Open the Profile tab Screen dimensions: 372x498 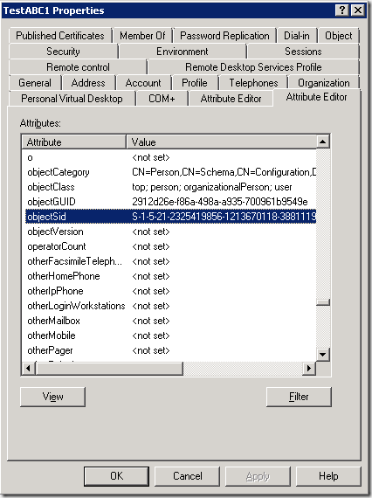[194, 83]
